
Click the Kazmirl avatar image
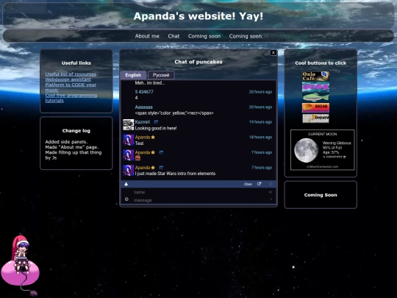[129, 124]
